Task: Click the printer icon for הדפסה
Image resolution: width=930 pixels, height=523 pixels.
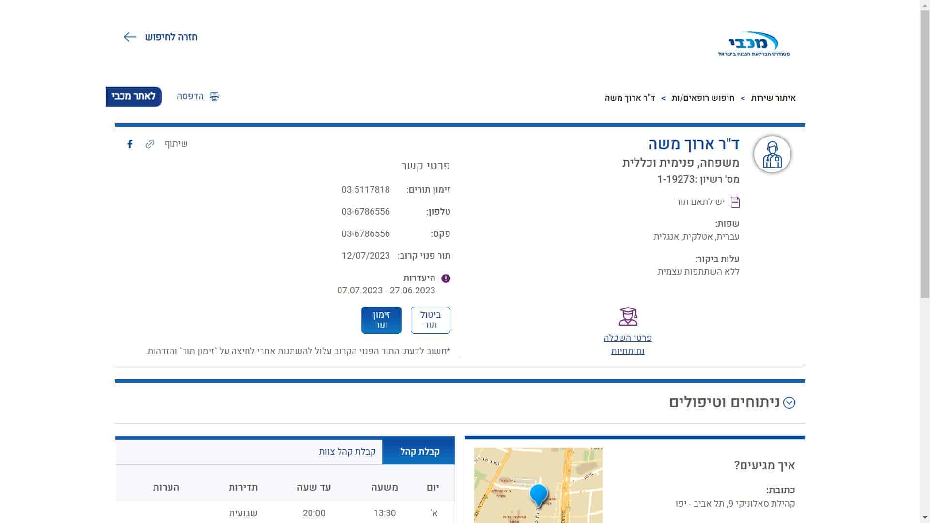Action: point(214,97)
